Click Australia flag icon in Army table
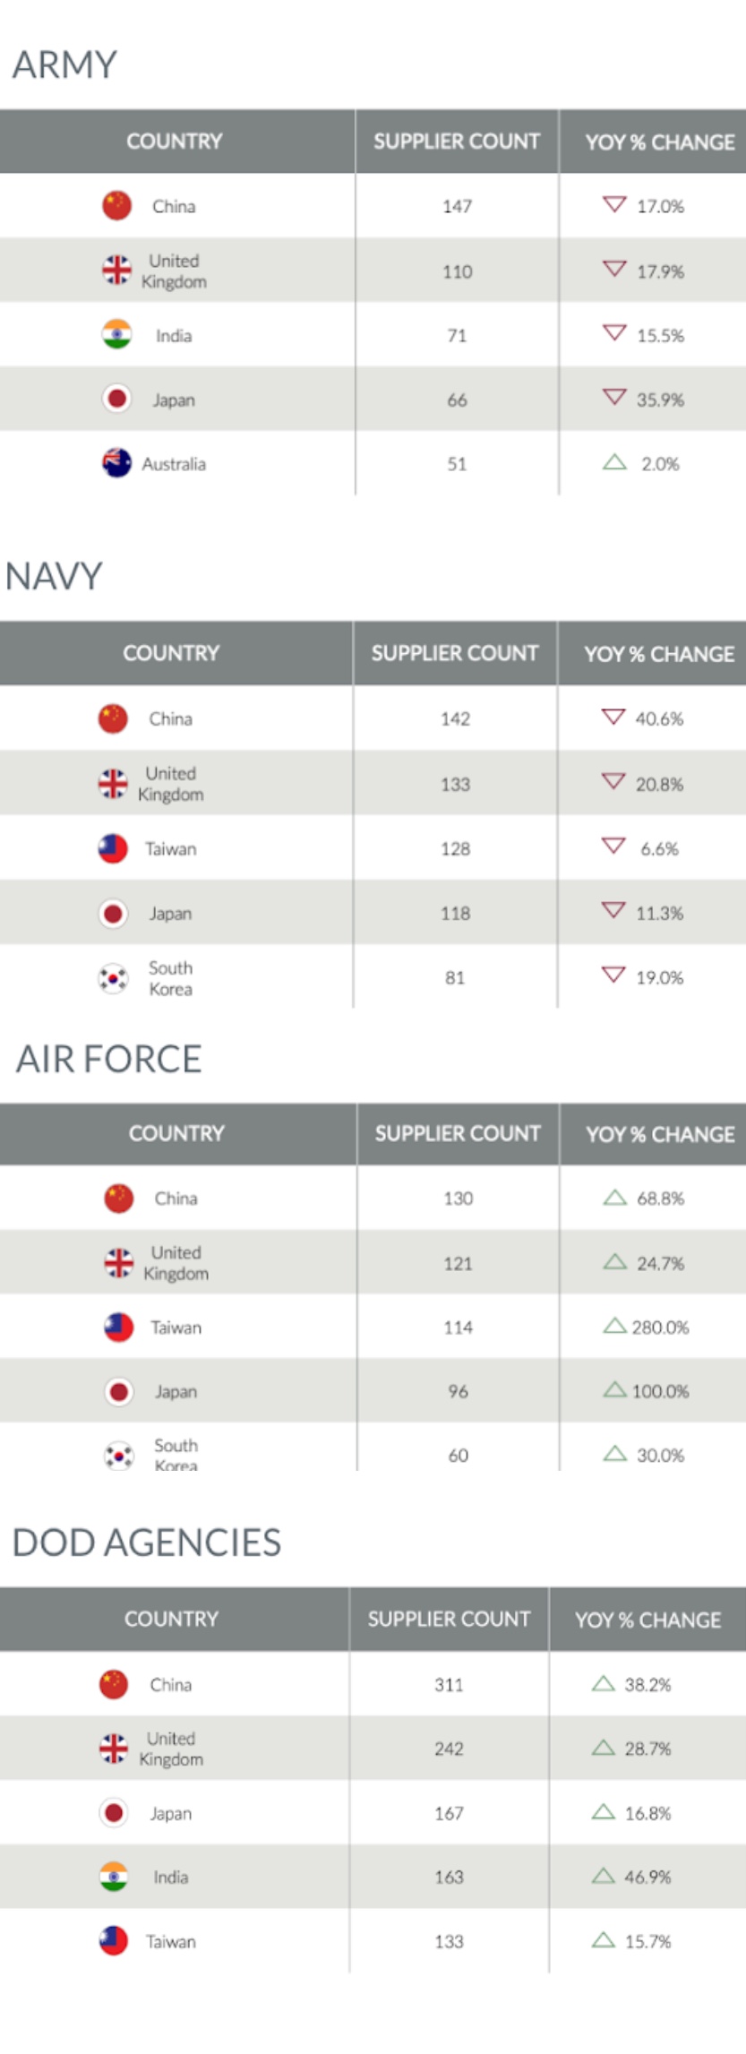This screenshot has height=2054, width=746. click(x=116, y=463)
